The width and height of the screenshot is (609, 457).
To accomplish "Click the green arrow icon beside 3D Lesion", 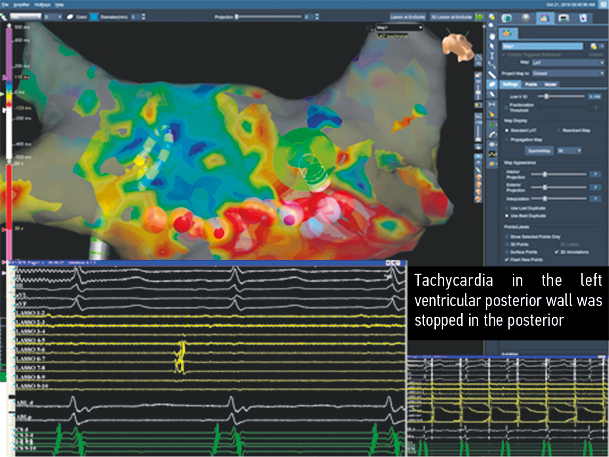I will (479, 17).
